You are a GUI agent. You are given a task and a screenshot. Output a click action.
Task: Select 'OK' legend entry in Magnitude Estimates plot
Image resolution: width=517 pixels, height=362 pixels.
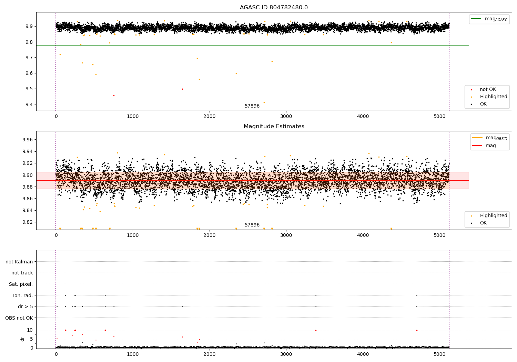click(x=479, y=223)
